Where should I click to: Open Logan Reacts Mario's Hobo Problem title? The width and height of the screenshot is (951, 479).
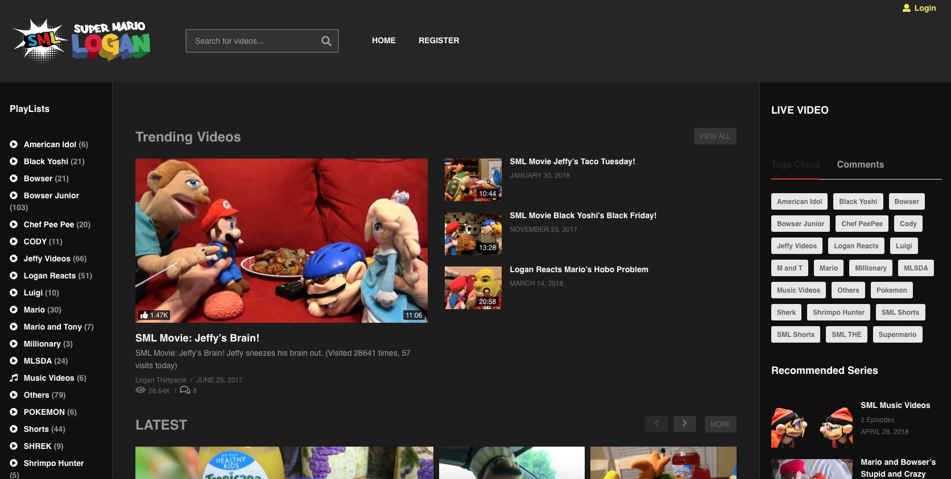tap(579, 269)
